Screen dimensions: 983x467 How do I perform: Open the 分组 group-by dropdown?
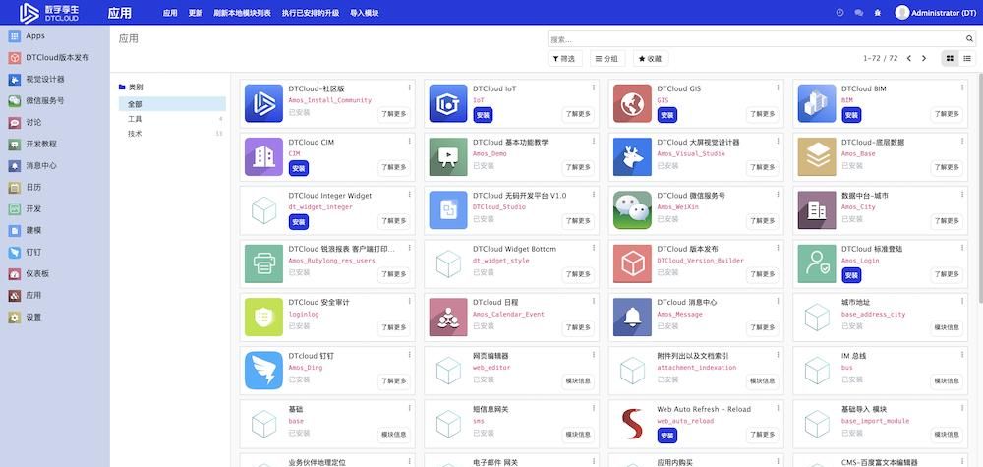607,58
